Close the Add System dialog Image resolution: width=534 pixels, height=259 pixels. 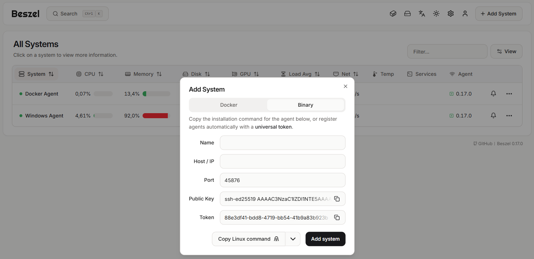345,86
